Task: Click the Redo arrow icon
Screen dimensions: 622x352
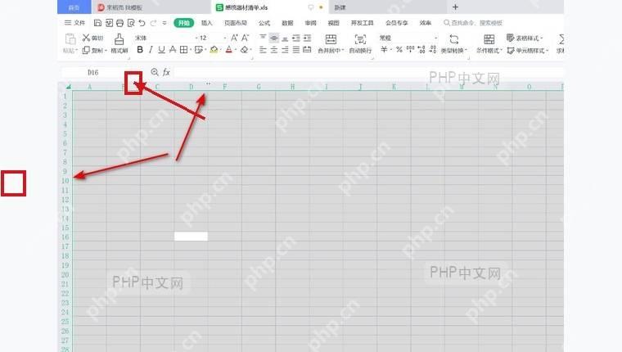Action: click(x=153, y=23)
